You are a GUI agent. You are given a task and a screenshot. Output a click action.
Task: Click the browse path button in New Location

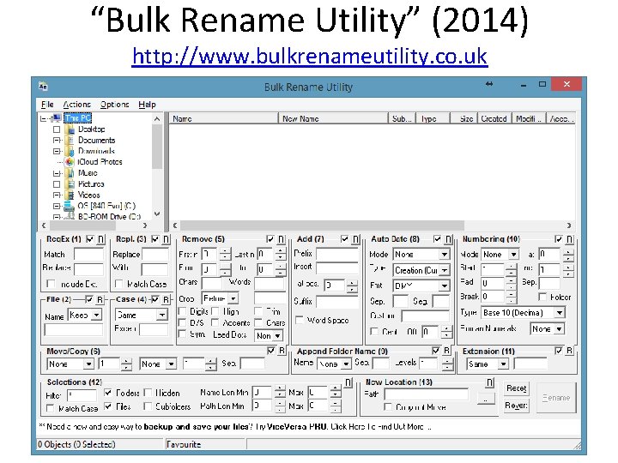point(486,398)
